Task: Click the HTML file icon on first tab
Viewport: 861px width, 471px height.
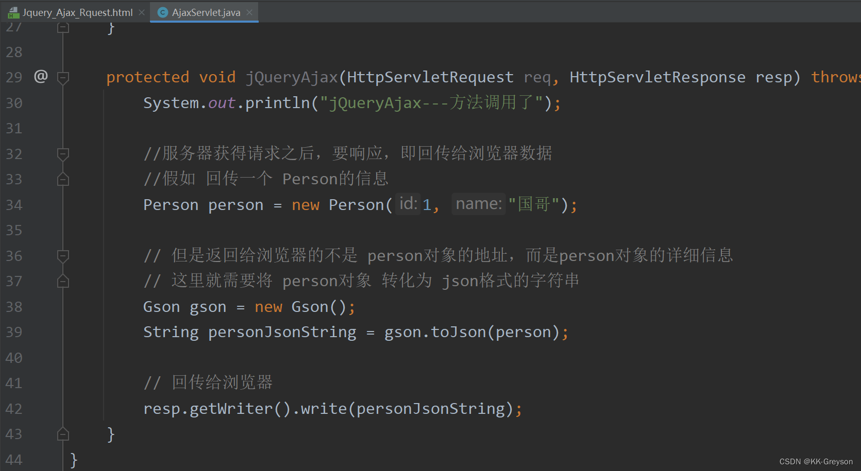Action: point(13,12)
